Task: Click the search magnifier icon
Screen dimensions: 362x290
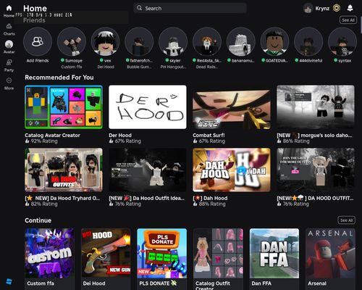Action: click(140, 8)
